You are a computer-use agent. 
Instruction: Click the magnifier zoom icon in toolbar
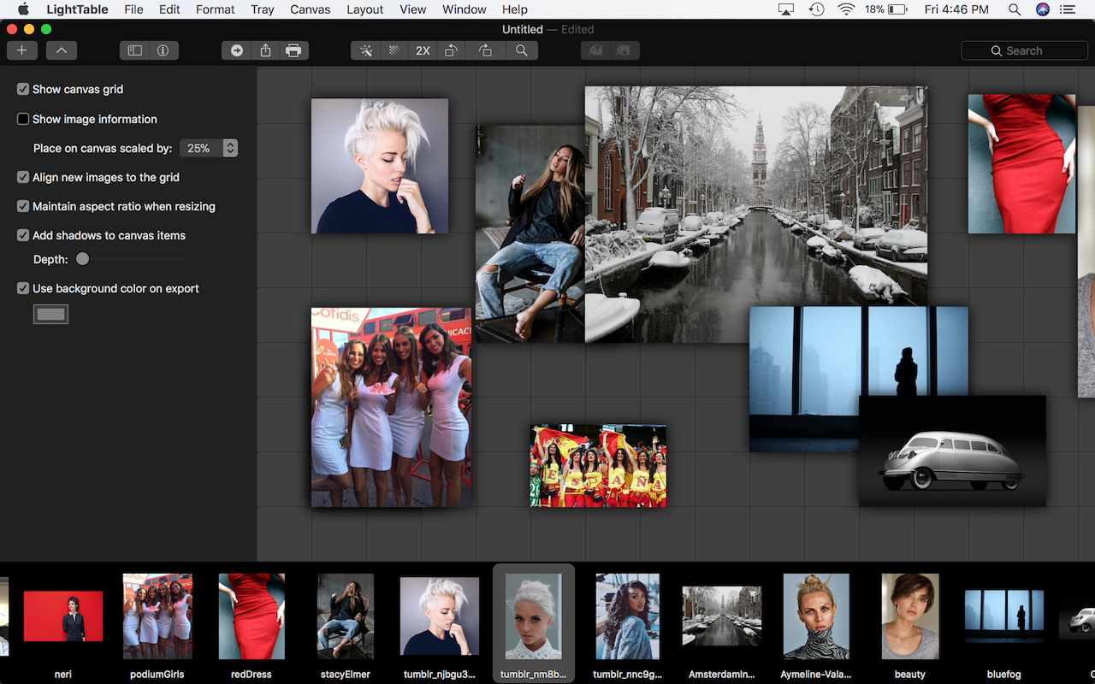(x=521, y=50)
